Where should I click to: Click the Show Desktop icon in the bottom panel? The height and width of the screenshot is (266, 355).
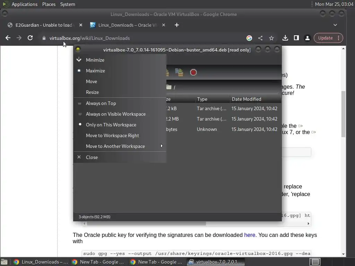(x=4, y=262)
